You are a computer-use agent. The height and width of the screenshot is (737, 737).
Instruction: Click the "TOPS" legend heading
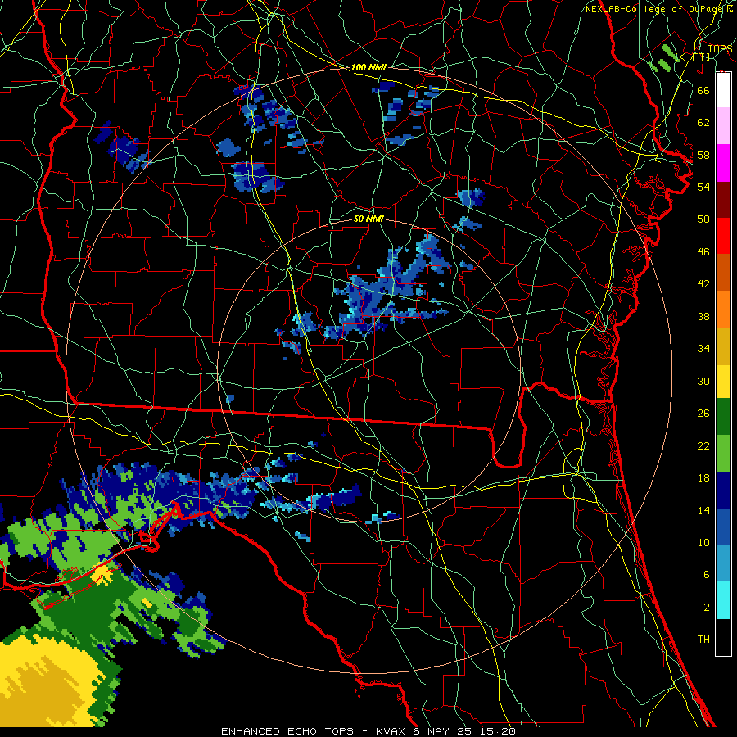720,48
